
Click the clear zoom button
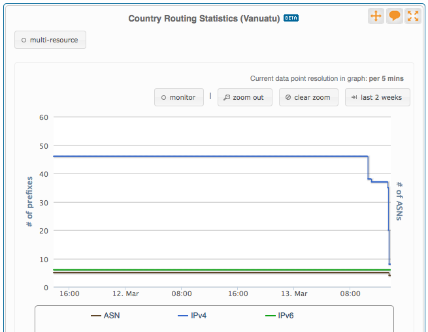click(308, 98)
